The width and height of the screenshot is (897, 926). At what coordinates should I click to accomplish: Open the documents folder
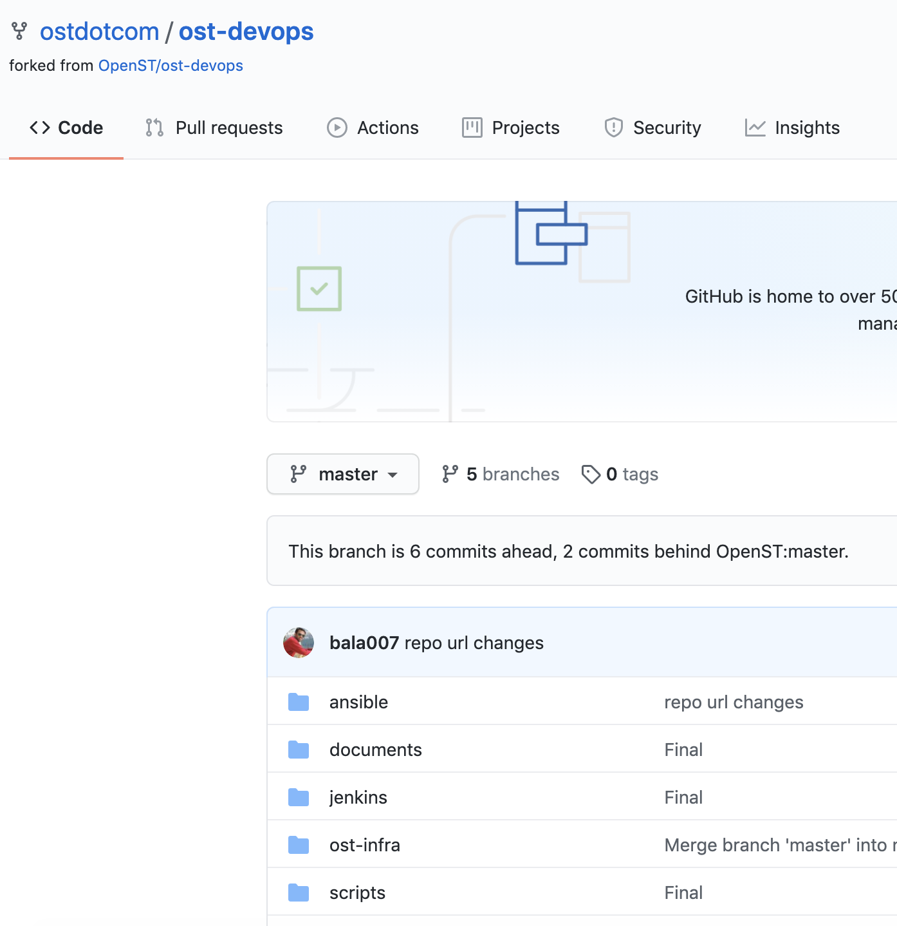[376, 750]
